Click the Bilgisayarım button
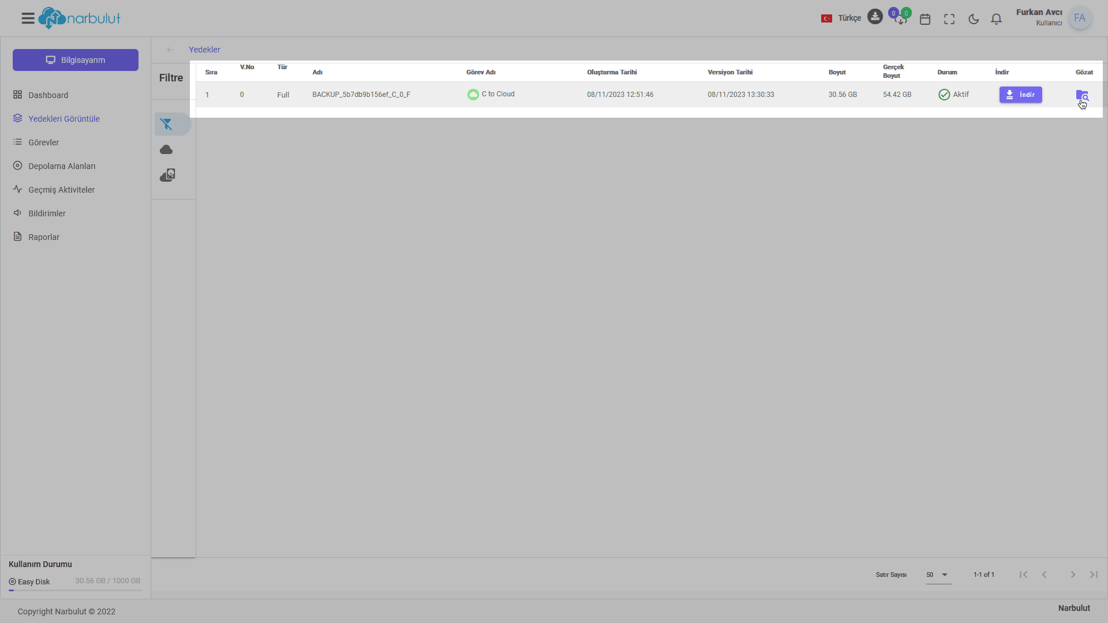1108x623 pixels. [76, 60]
